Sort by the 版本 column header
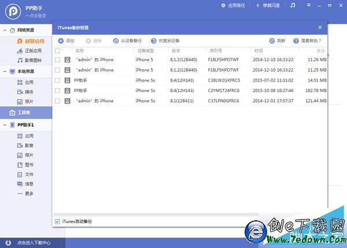 pyautogui.click(x=176, y=51)
